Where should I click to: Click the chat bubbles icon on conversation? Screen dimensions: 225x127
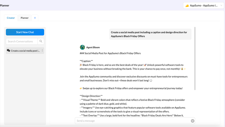tap(8, 50)
